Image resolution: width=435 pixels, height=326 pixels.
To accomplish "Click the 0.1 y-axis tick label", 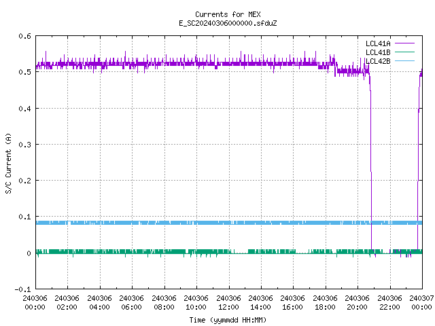I will pos(24,217).
